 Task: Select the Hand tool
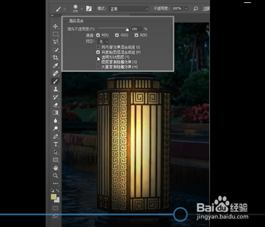(x=56, y=168)
